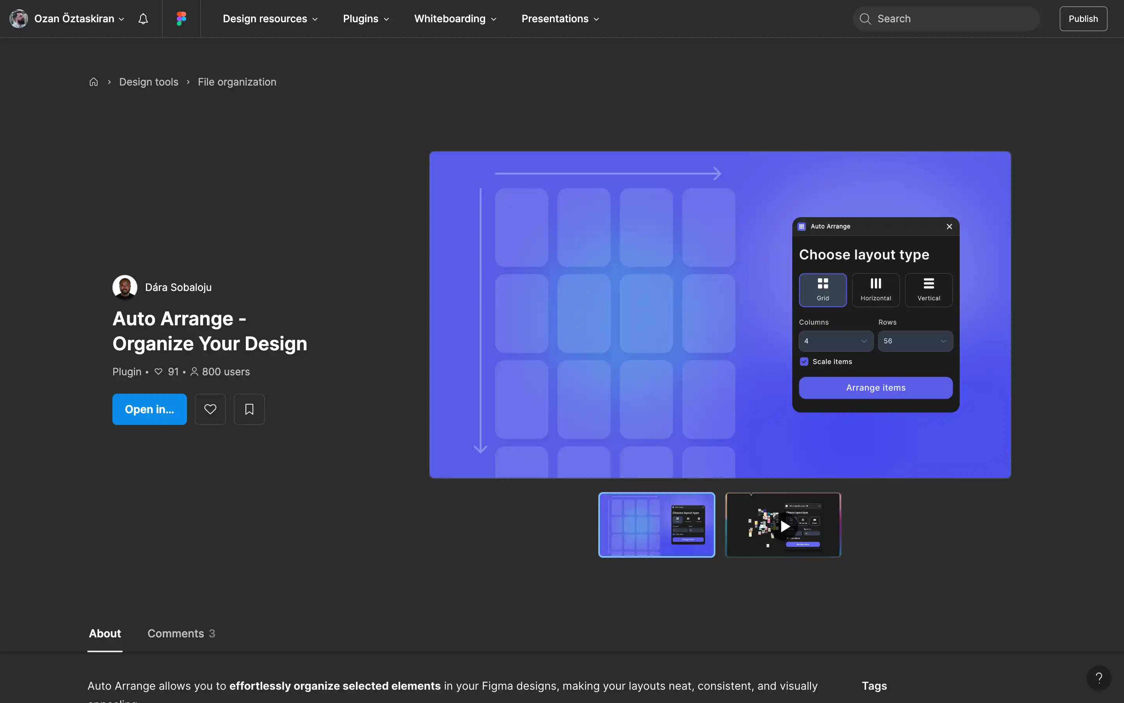Open the Columns dropdown showing 4
Viewport: 1124px width, 703px height.
pos(836,341)
